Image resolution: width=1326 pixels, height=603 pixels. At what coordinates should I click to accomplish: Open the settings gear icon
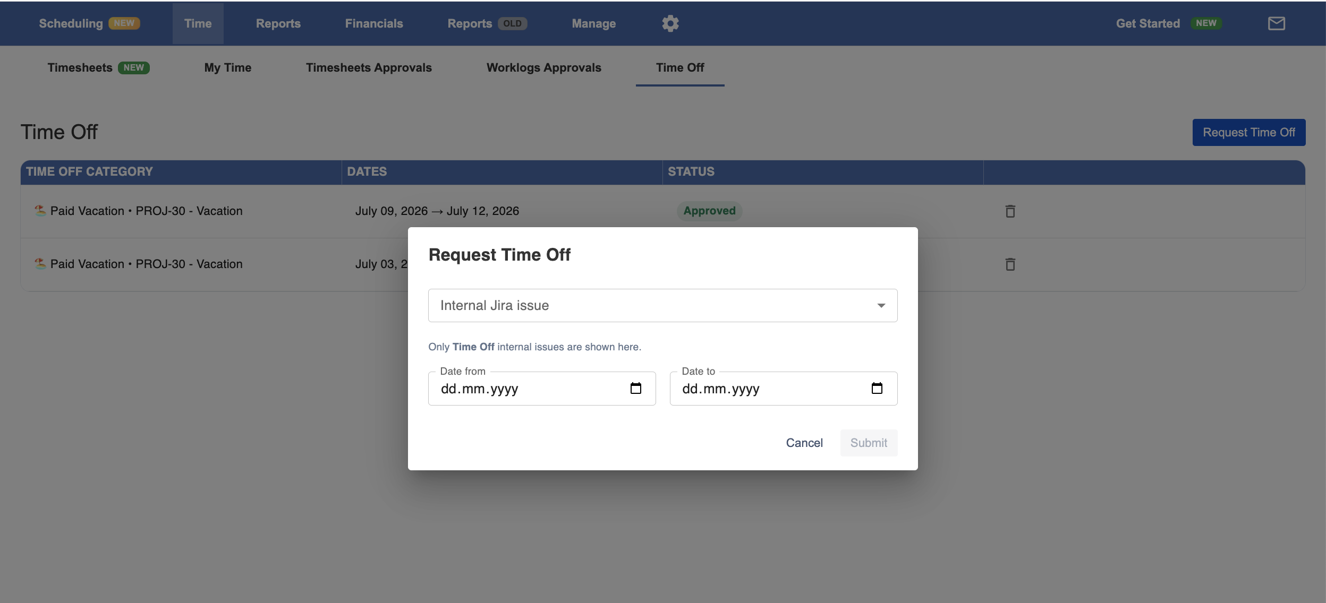click(x=670, y=23)
